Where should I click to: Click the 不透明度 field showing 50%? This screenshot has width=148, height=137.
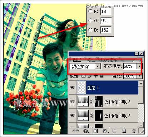tap(130, 66)
